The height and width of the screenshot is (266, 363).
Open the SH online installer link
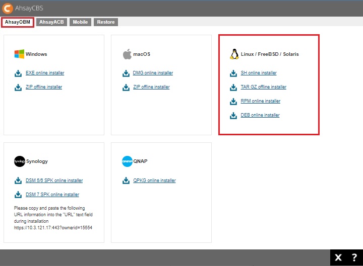coord(259,73)
